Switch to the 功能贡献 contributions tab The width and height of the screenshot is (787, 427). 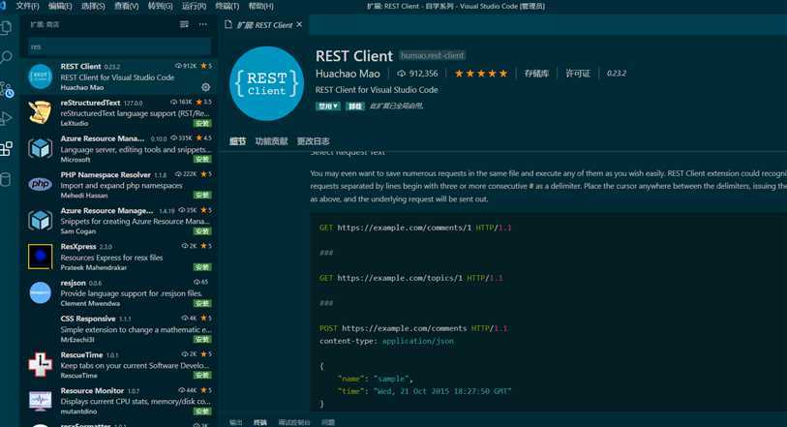click(271, 141)
